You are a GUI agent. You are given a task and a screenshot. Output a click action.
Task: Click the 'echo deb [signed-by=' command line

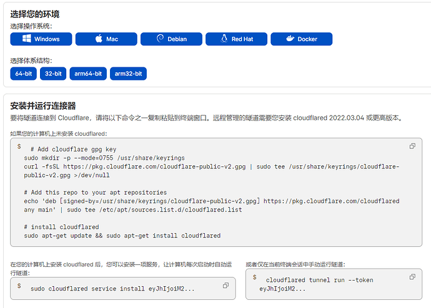211,205
